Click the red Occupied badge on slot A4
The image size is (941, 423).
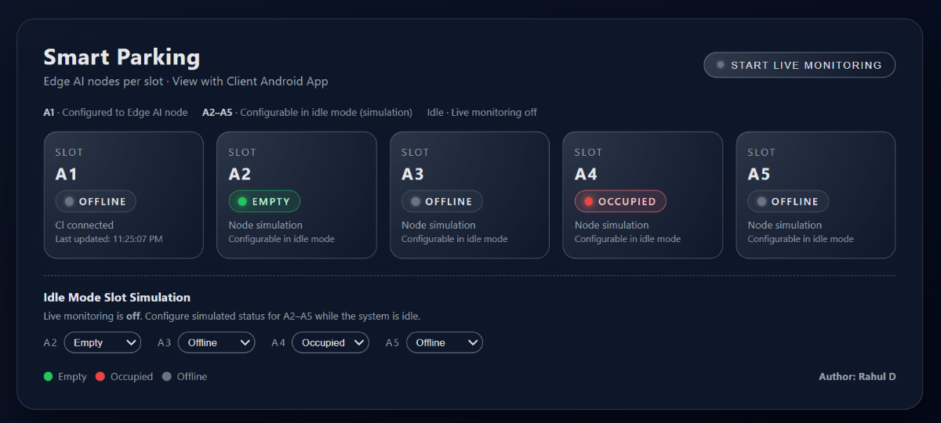619,201
